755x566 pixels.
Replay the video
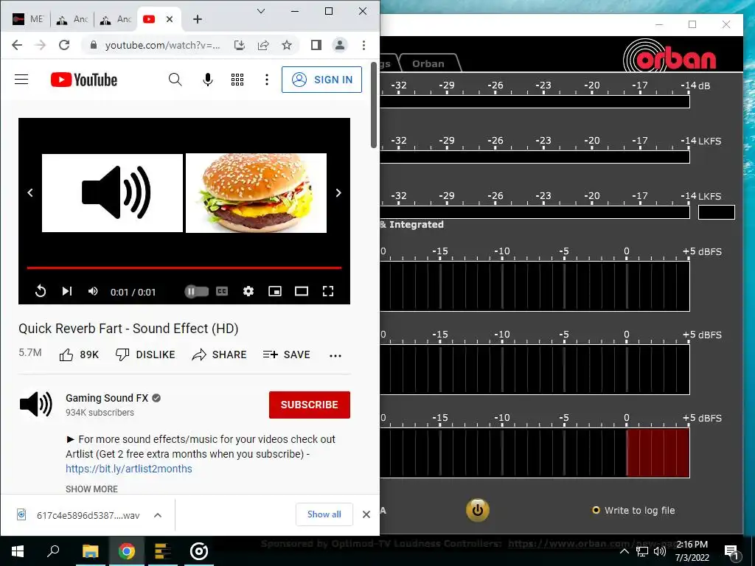[x=41, y=291]
